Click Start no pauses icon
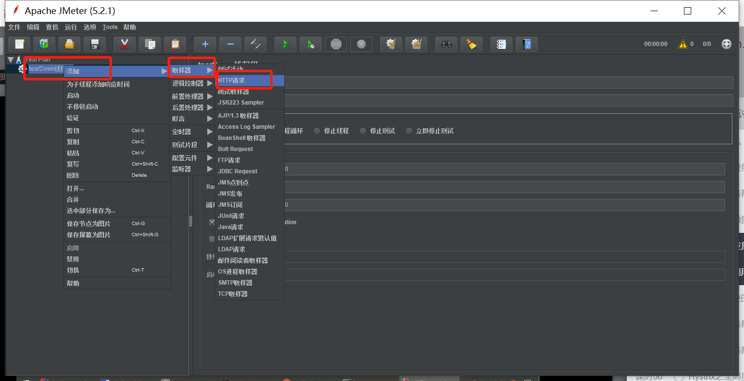This screenshot has width=744, height=381. coord(311,44)
